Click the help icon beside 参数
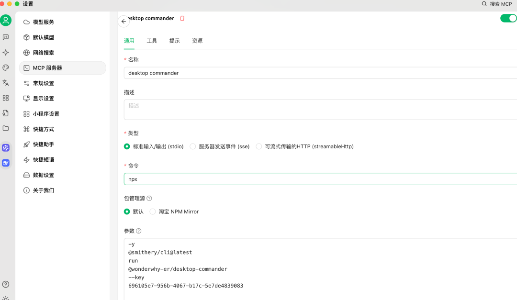 coord(139,231)
